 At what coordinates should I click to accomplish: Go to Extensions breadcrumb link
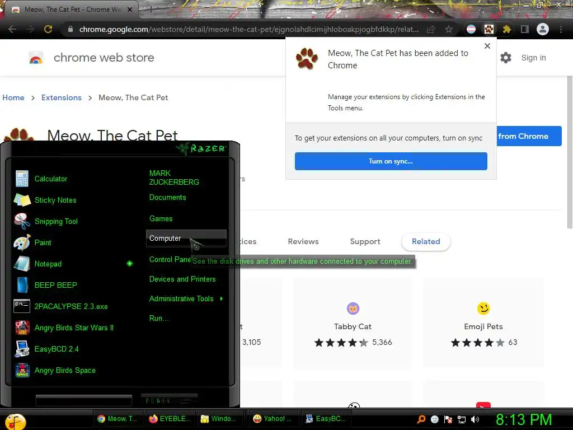tap(62, 97)
